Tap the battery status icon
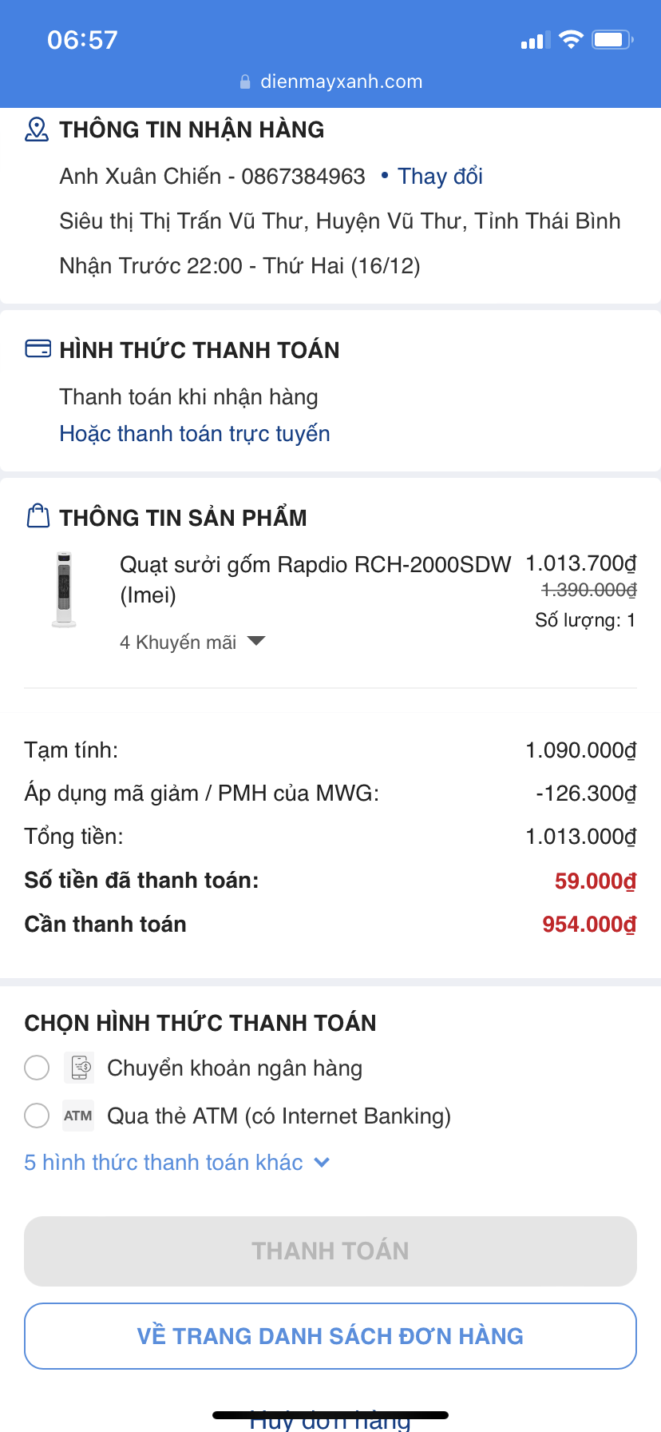Image resolution: width=661 pixels, height=1432 pixels. click(x=612, y=40)
